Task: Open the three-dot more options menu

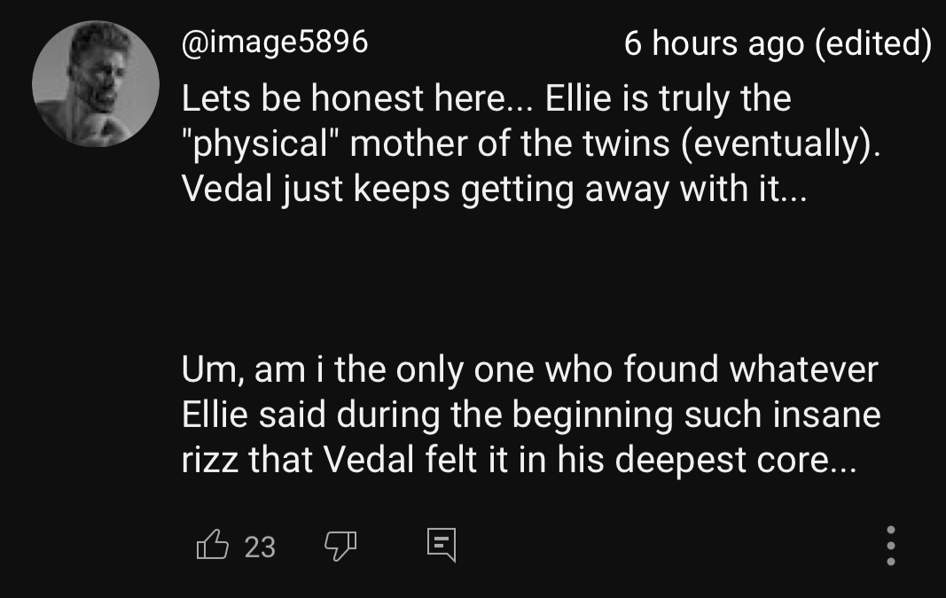Action: click(891, 545)
